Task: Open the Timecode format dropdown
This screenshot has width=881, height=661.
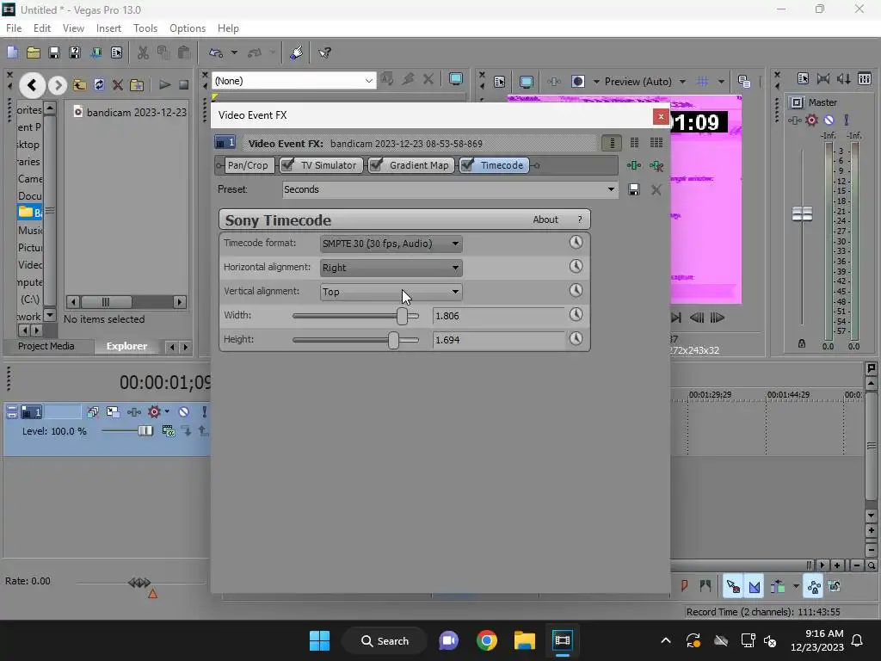Action: (391, 244)
